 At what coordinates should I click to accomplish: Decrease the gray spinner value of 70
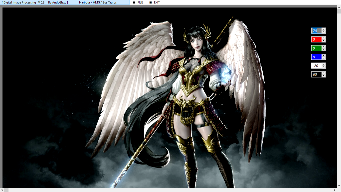324,32
